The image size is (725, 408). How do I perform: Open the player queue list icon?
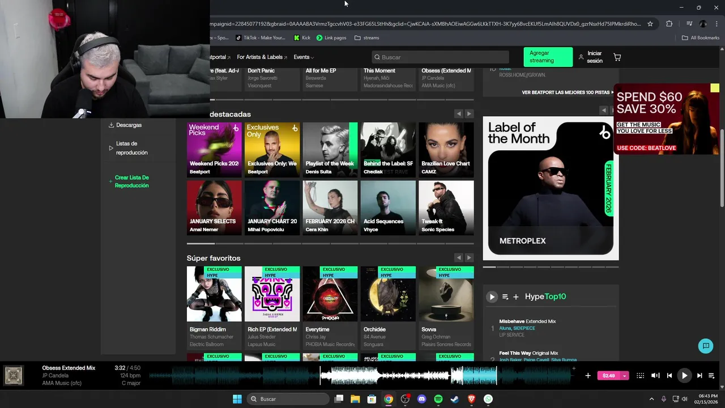[x=711, y=375]
